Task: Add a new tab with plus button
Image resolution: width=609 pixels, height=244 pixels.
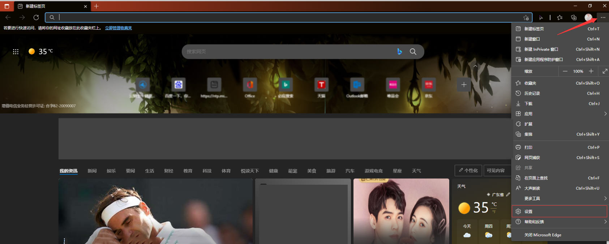Action: click(x=96, y=6)
